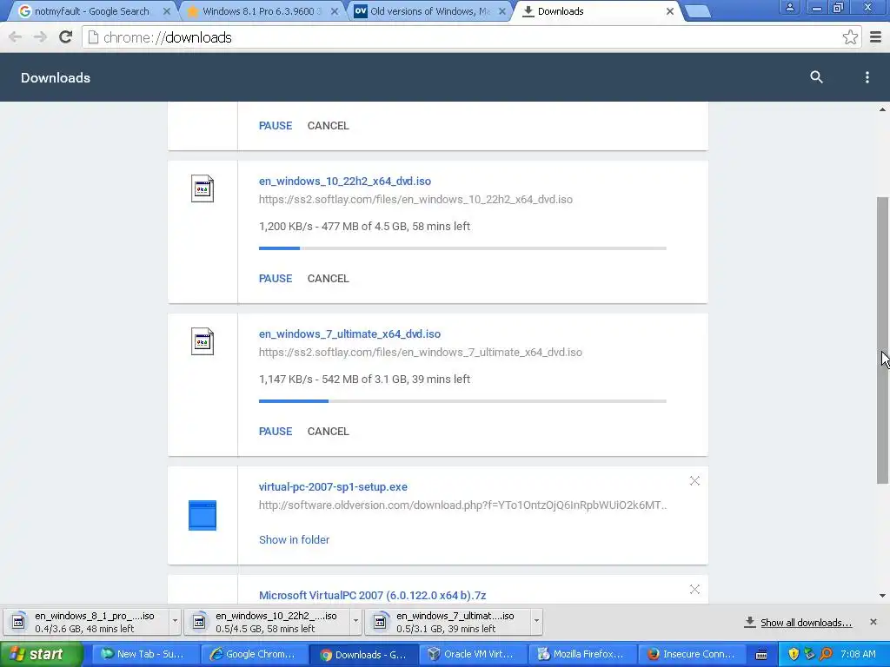Click the en_windows_7_ultimat download shelf item

[x=448, y=622]
